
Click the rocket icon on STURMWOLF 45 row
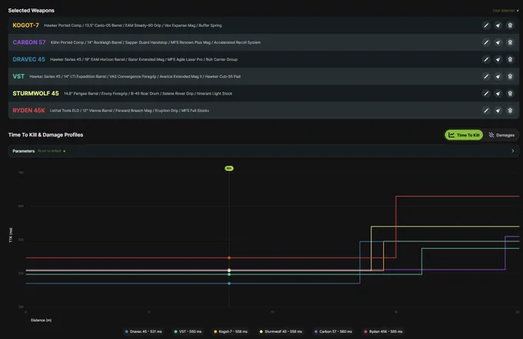(498, 93)
